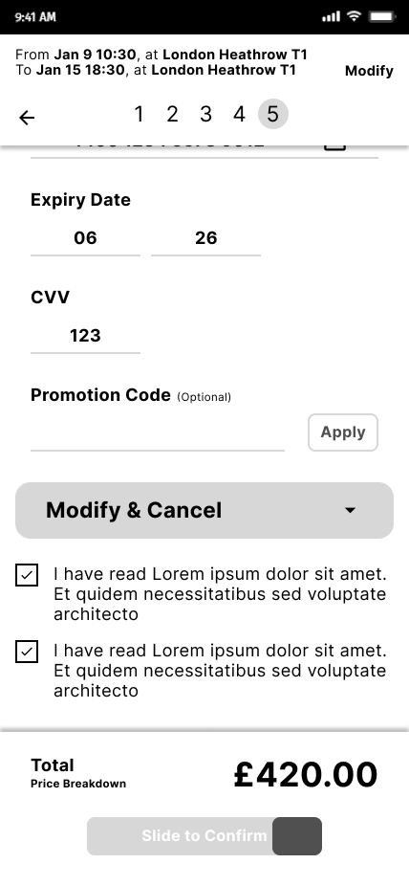
Task: Click Modify to change trip dates
Action: click(369, 71)
